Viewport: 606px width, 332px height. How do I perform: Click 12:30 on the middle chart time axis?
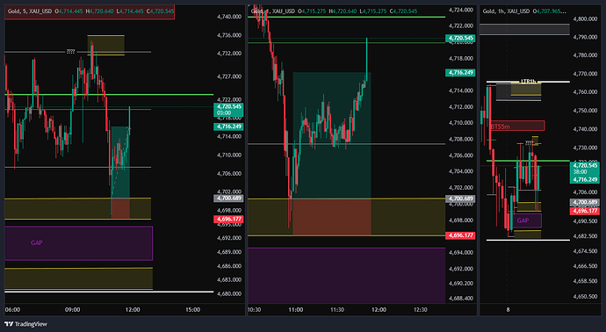(421, 309)
